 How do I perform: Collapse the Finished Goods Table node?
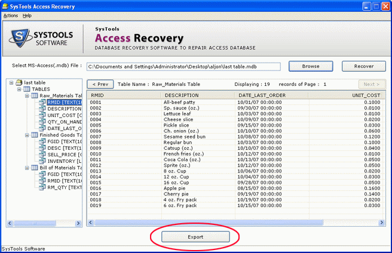click(x=27, y=135)
